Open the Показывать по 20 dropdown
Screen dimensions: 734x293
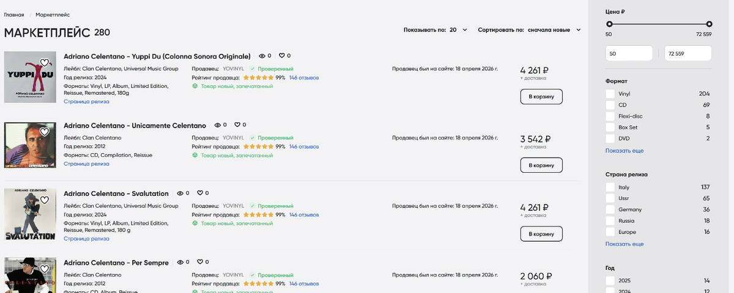click(458, 29)
